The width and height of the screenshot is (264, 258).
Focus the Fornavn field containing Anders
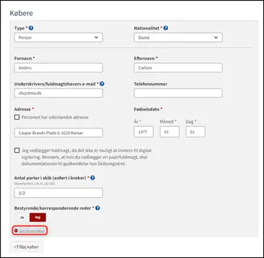click(x=59, y=68)
